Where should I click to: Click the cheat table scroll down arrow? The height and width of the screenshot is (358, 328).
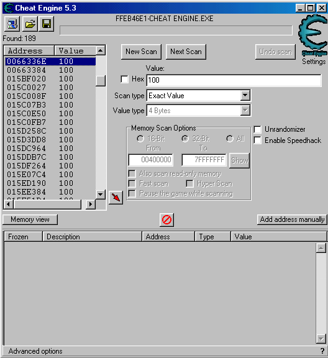pyautogui.click(x=321, y=339)
